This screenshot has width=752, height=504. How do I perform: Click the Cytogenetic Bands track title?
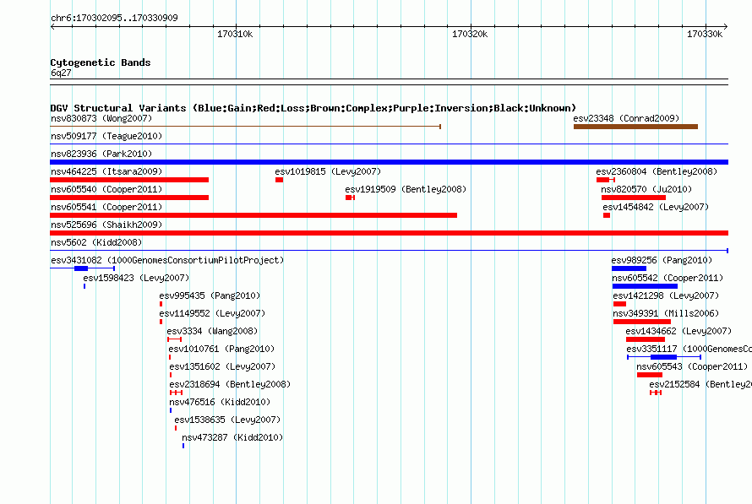point(101,62)
